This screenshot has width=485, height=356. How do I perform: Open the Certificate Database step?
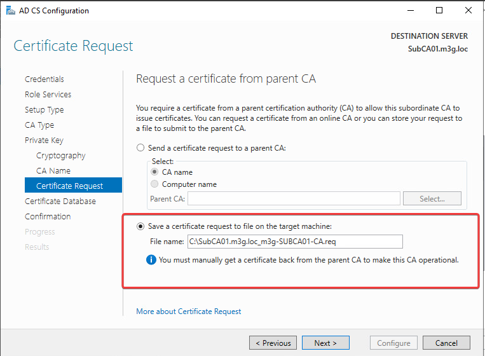click(x=60, y=202)
